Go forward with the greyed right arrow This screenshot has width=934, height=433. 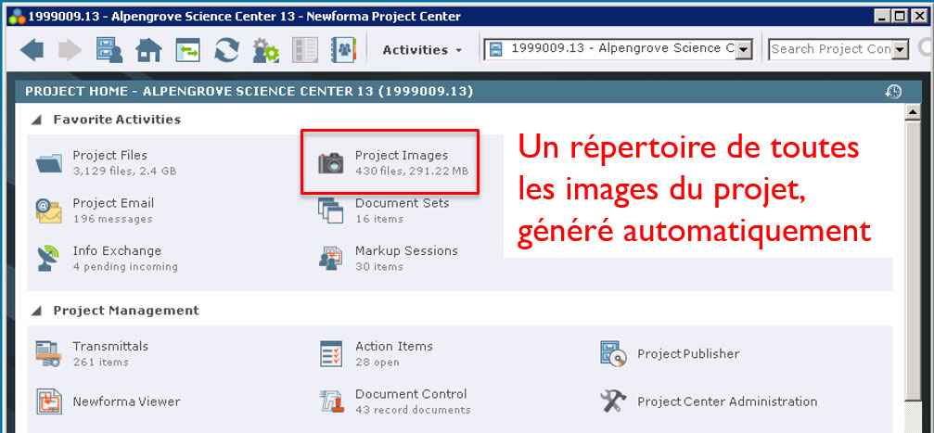[70, 50]
